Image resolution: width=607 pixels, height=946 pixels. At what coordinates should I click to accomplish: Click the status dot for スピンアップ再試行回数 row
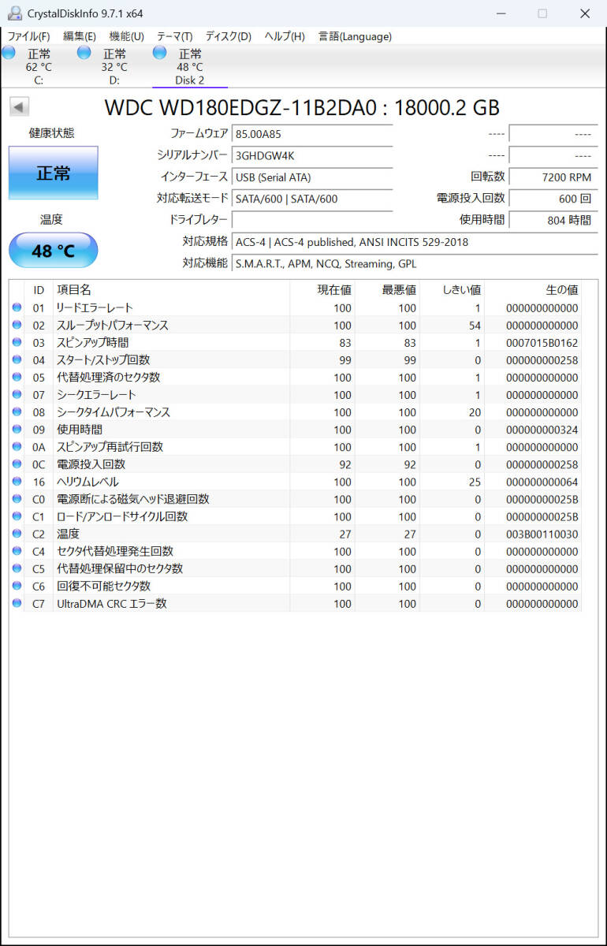pyautogui.click(x=17, y=446)
